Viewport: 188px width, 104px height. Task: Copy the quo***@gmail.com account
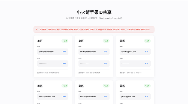click(146, 52)
